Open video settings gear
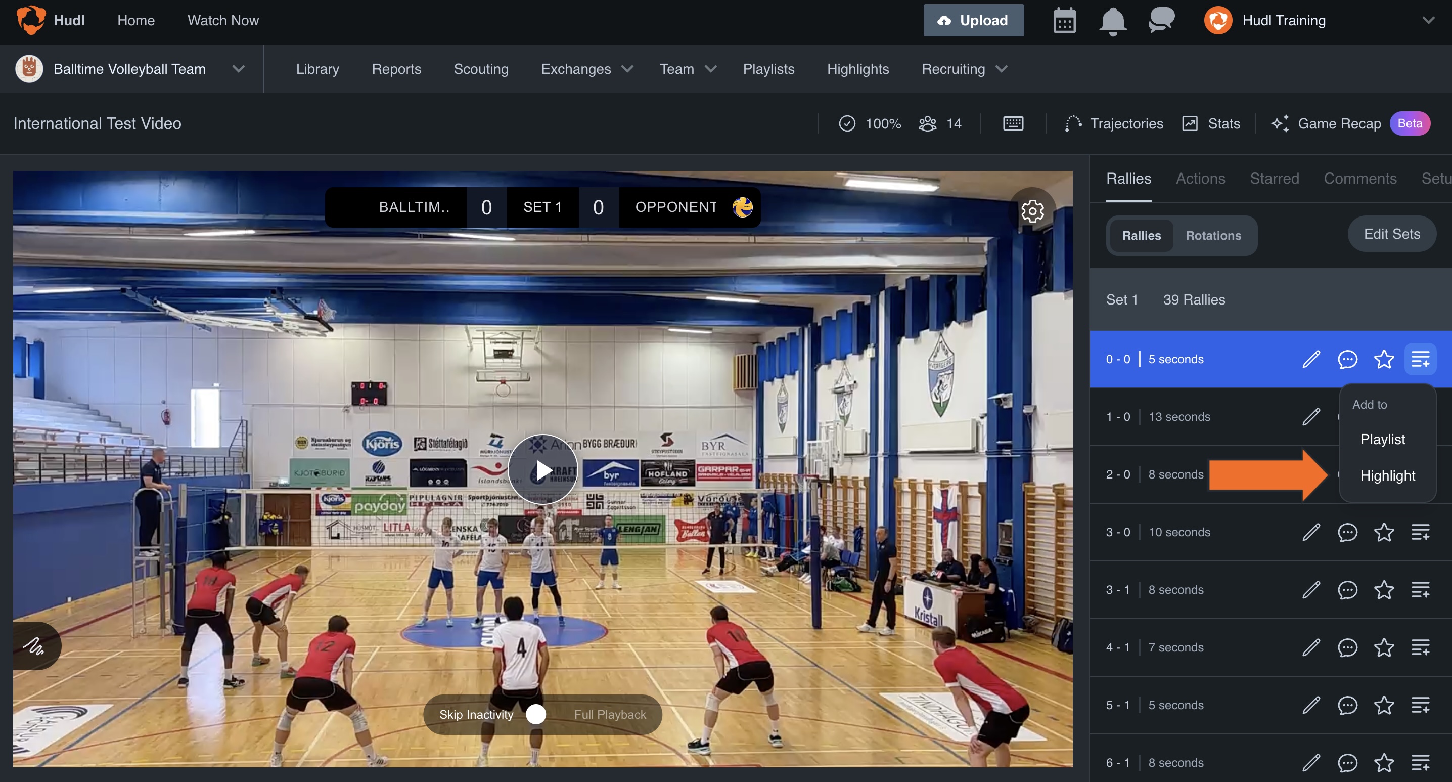The width and height of the screenshot is (1452, 782). pyautogui.click(x=1032, y=211)
